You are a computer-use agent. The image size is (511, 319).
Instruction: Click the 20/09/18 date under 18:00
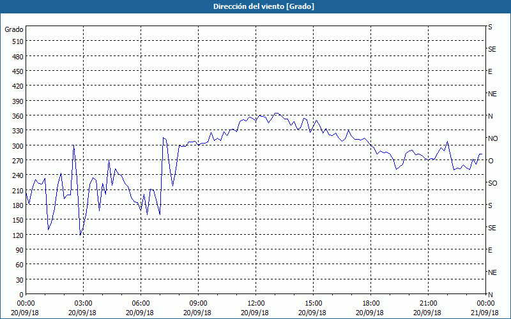[371, 313]
